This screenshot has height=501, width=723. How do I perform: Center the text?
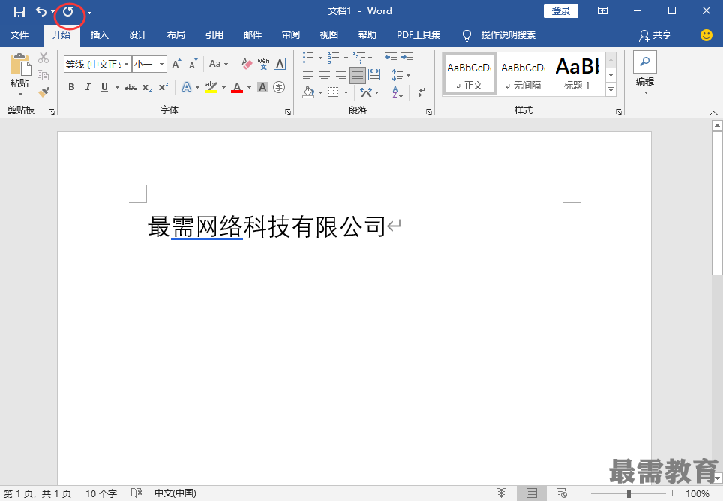tap(325, 75)
